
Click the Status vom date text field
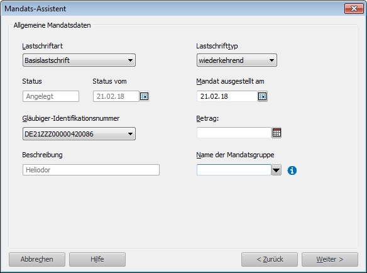(116, 96)
